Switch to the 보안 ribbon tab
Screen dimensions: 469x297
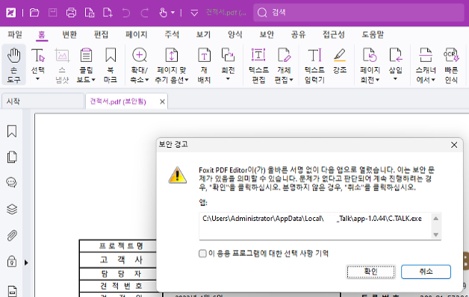(x=267, y=34)
